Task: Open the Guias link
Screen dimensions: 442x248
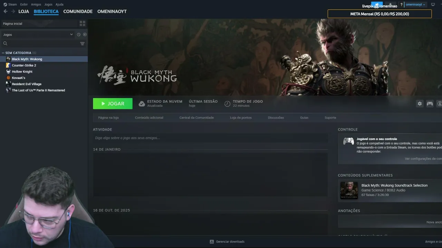Action: click(x=304, y=117)
